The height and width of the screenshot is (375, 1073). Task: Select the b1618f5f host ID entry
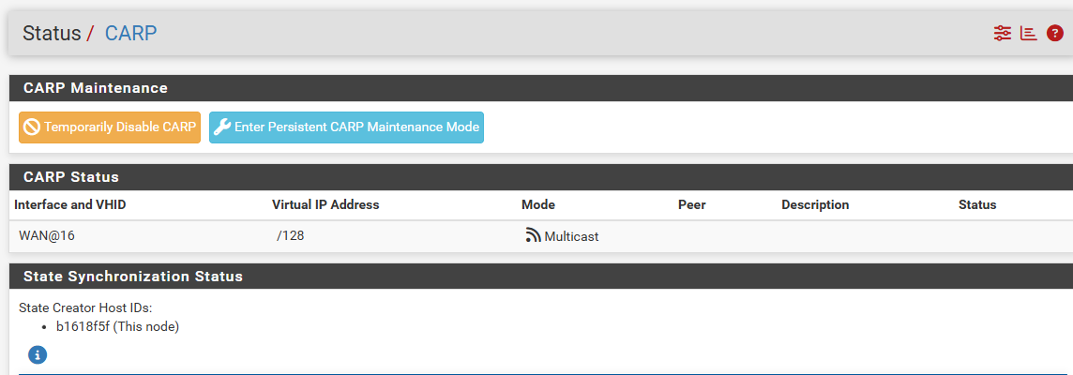(x=117, y=326)
